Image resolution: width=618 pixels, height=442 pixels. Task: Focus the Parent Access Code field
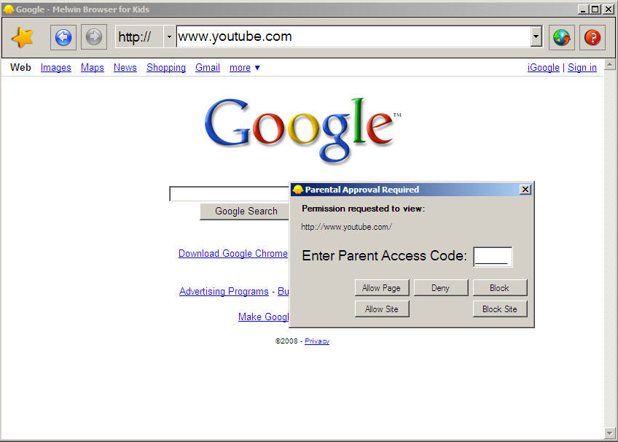pos(493,257)
